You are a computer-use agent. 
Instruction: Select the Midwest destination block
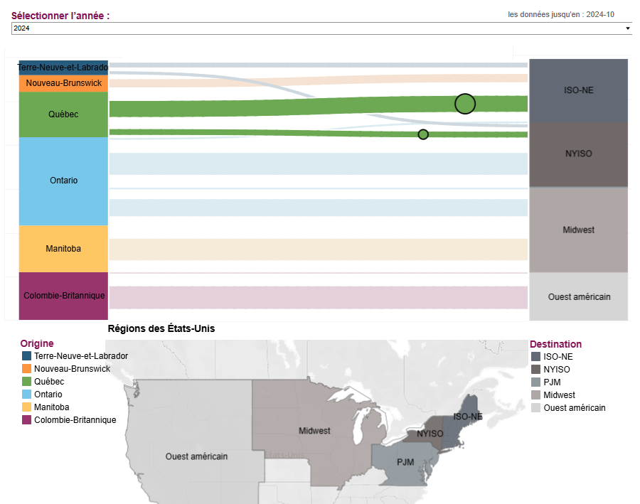578,230
